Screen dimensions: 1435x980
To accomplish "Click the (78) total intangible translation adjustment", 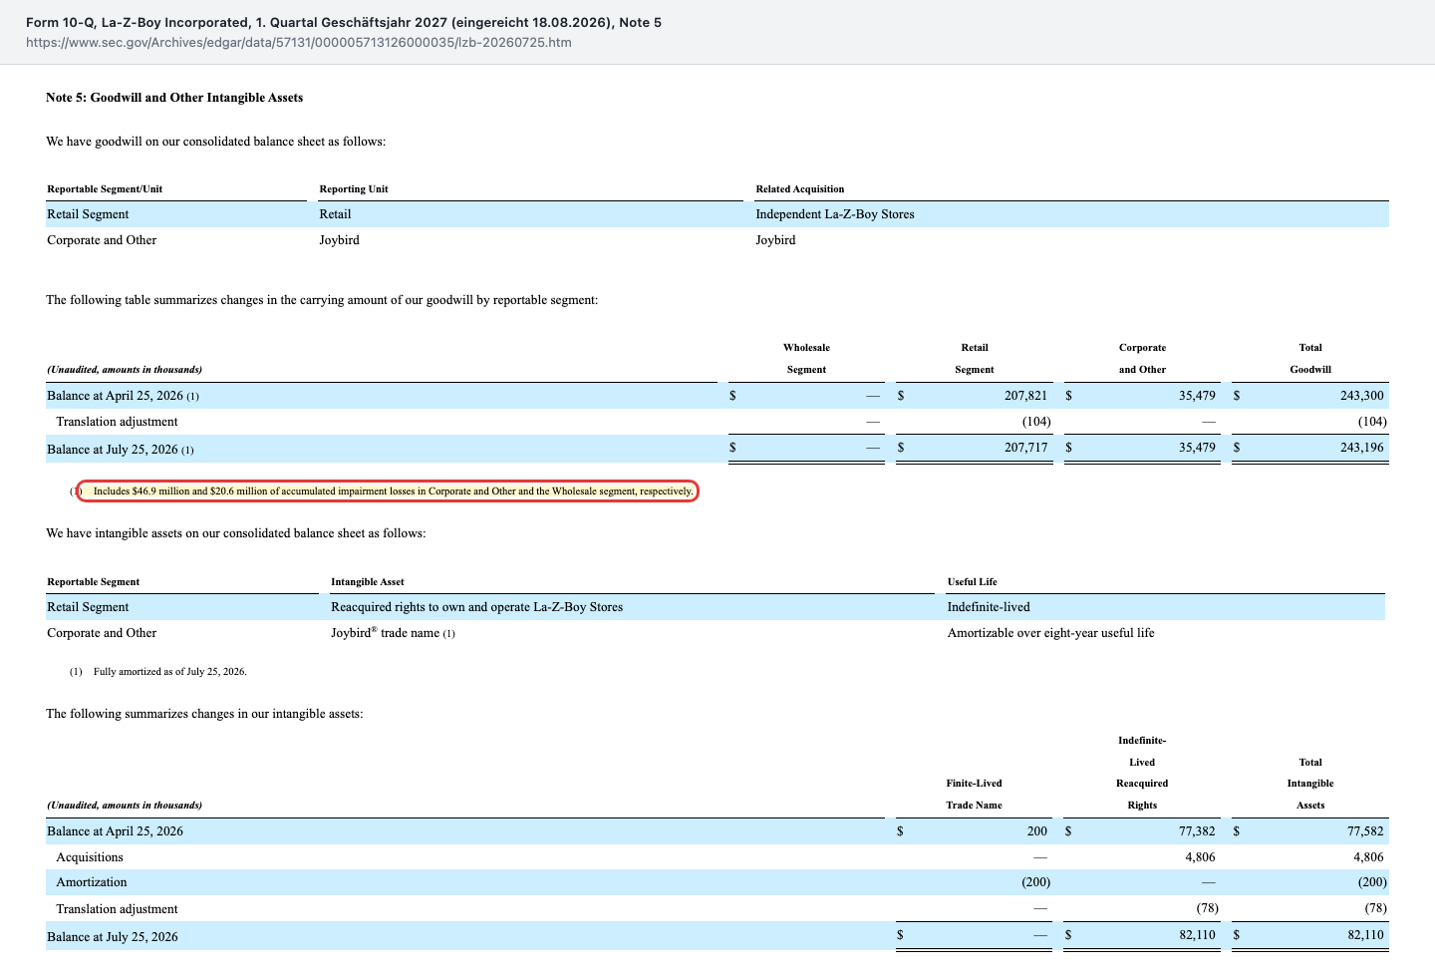I will tap(1375, 909).
